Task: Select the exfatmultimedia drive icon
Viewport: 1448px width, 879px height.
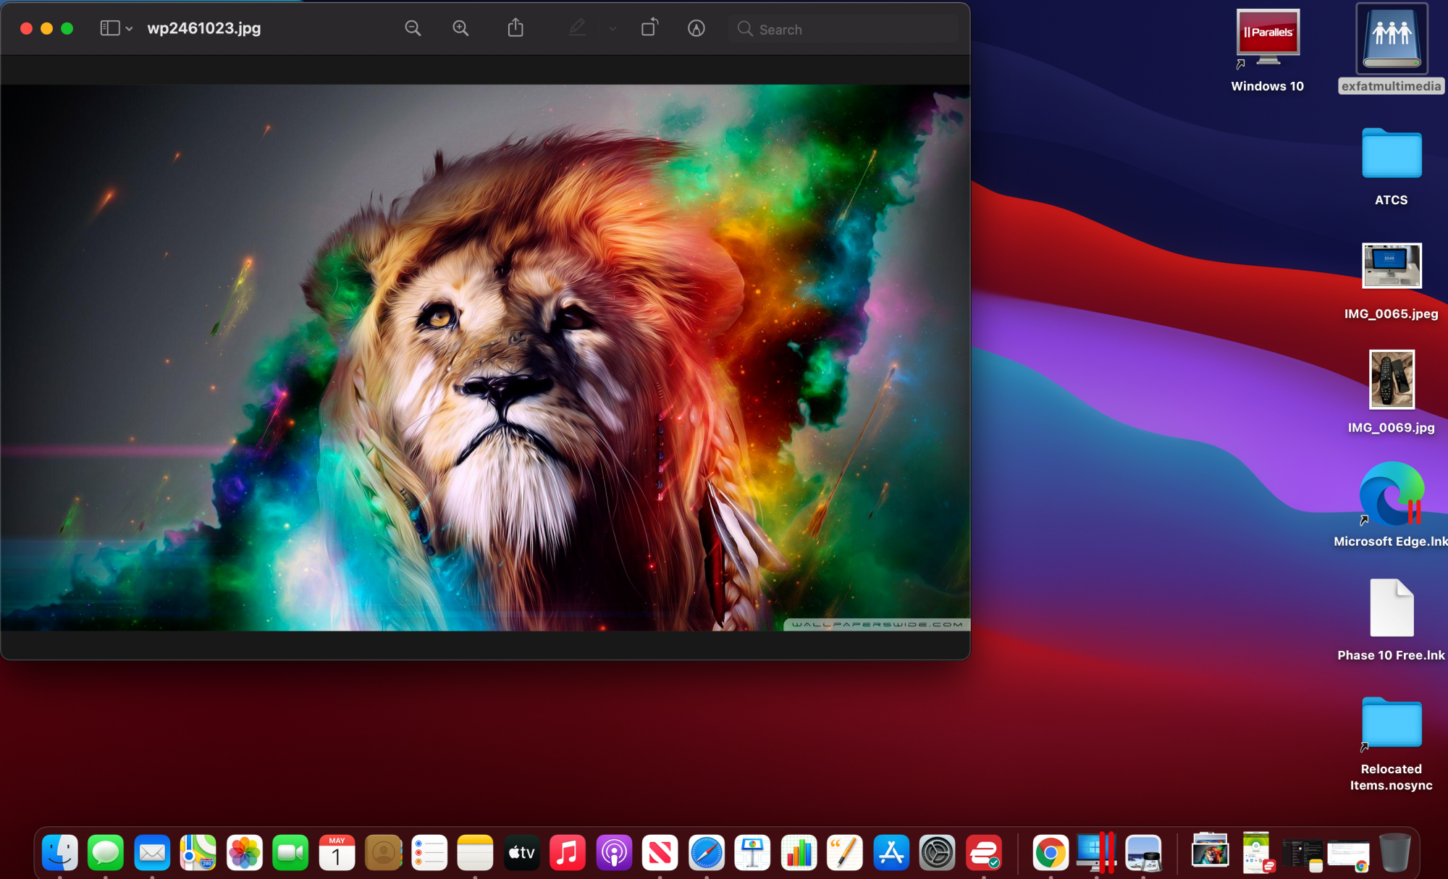Action: 1391,39
